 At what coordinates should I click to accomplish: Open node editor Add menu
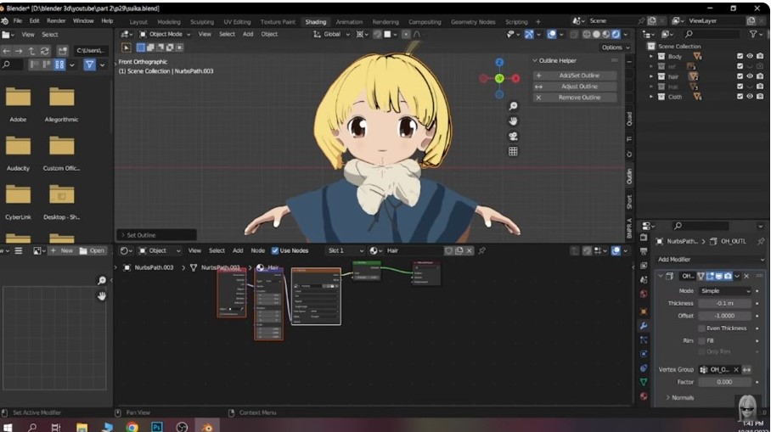(238, 250)
